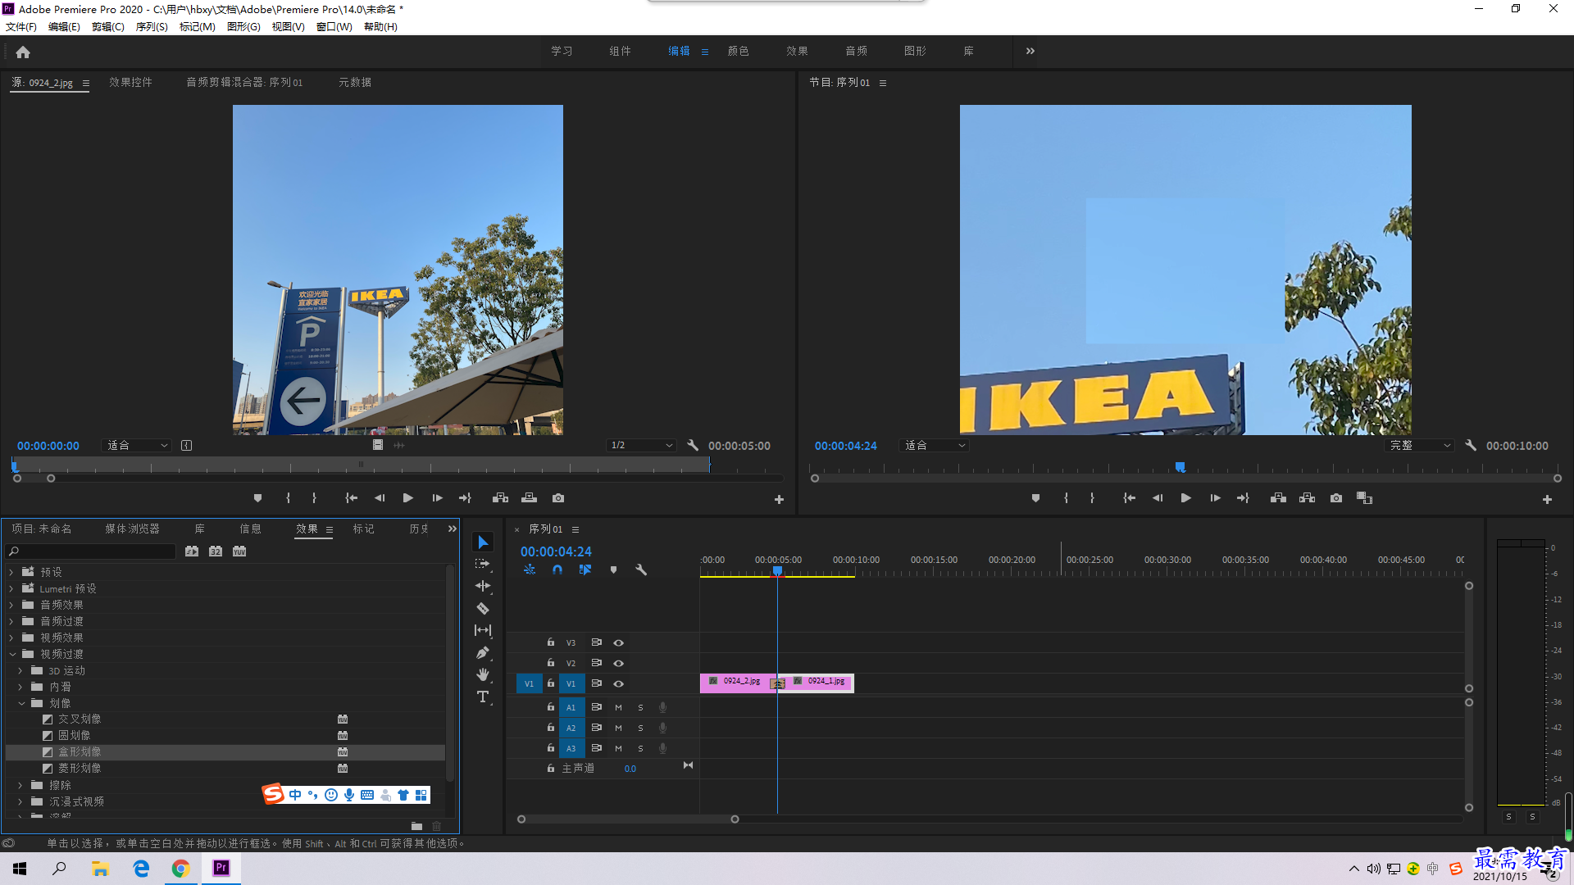Select the Pen tool
This screenshot has width=1574, height=885.
(x=483, y=652)
